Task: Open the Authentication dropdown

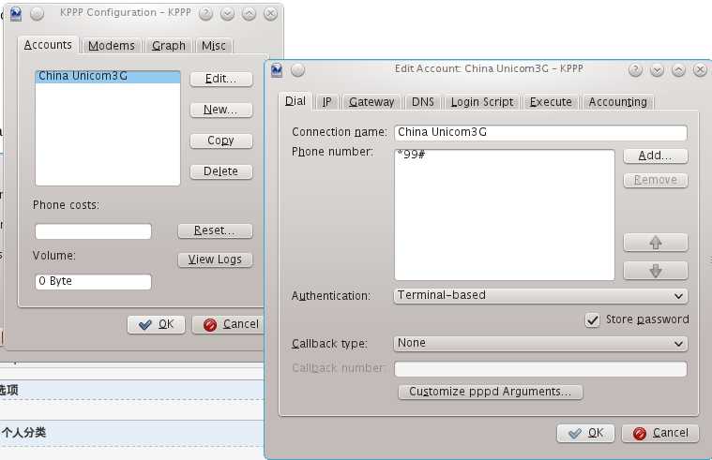Action: (540, 296)
